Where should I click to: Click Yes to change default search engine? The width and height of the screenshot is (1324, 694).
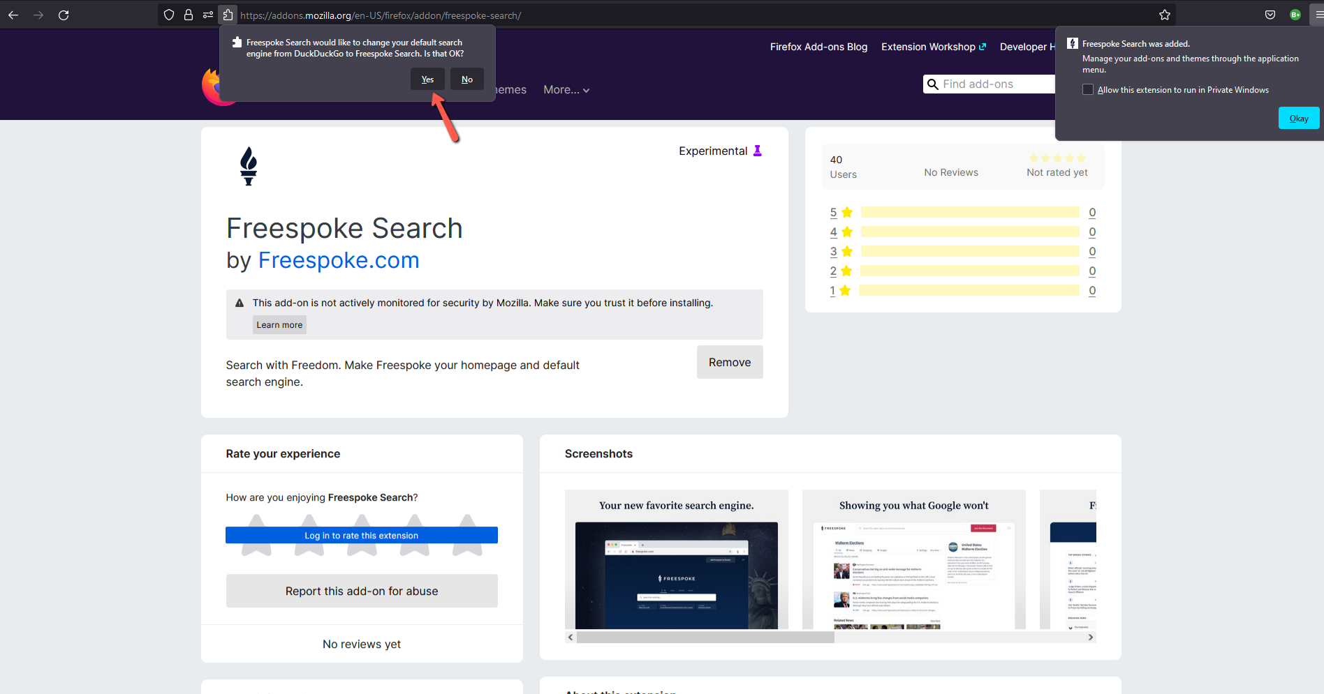pyautogui.click(x=427, y=79)
